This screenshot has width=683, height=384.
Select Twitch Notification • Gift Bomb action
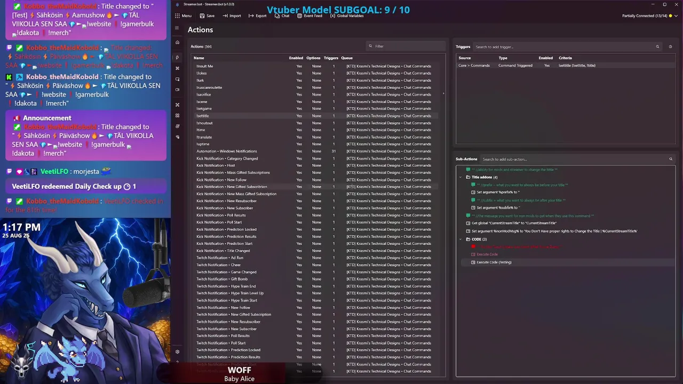pyautogui.click(x=315, y=279)
